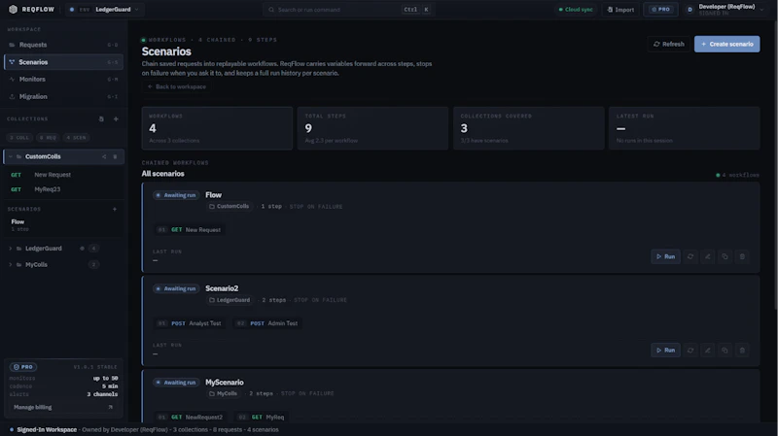The image size is (778, 436).
Task: Click the 4 SCEN count chip
Action: 76,137
